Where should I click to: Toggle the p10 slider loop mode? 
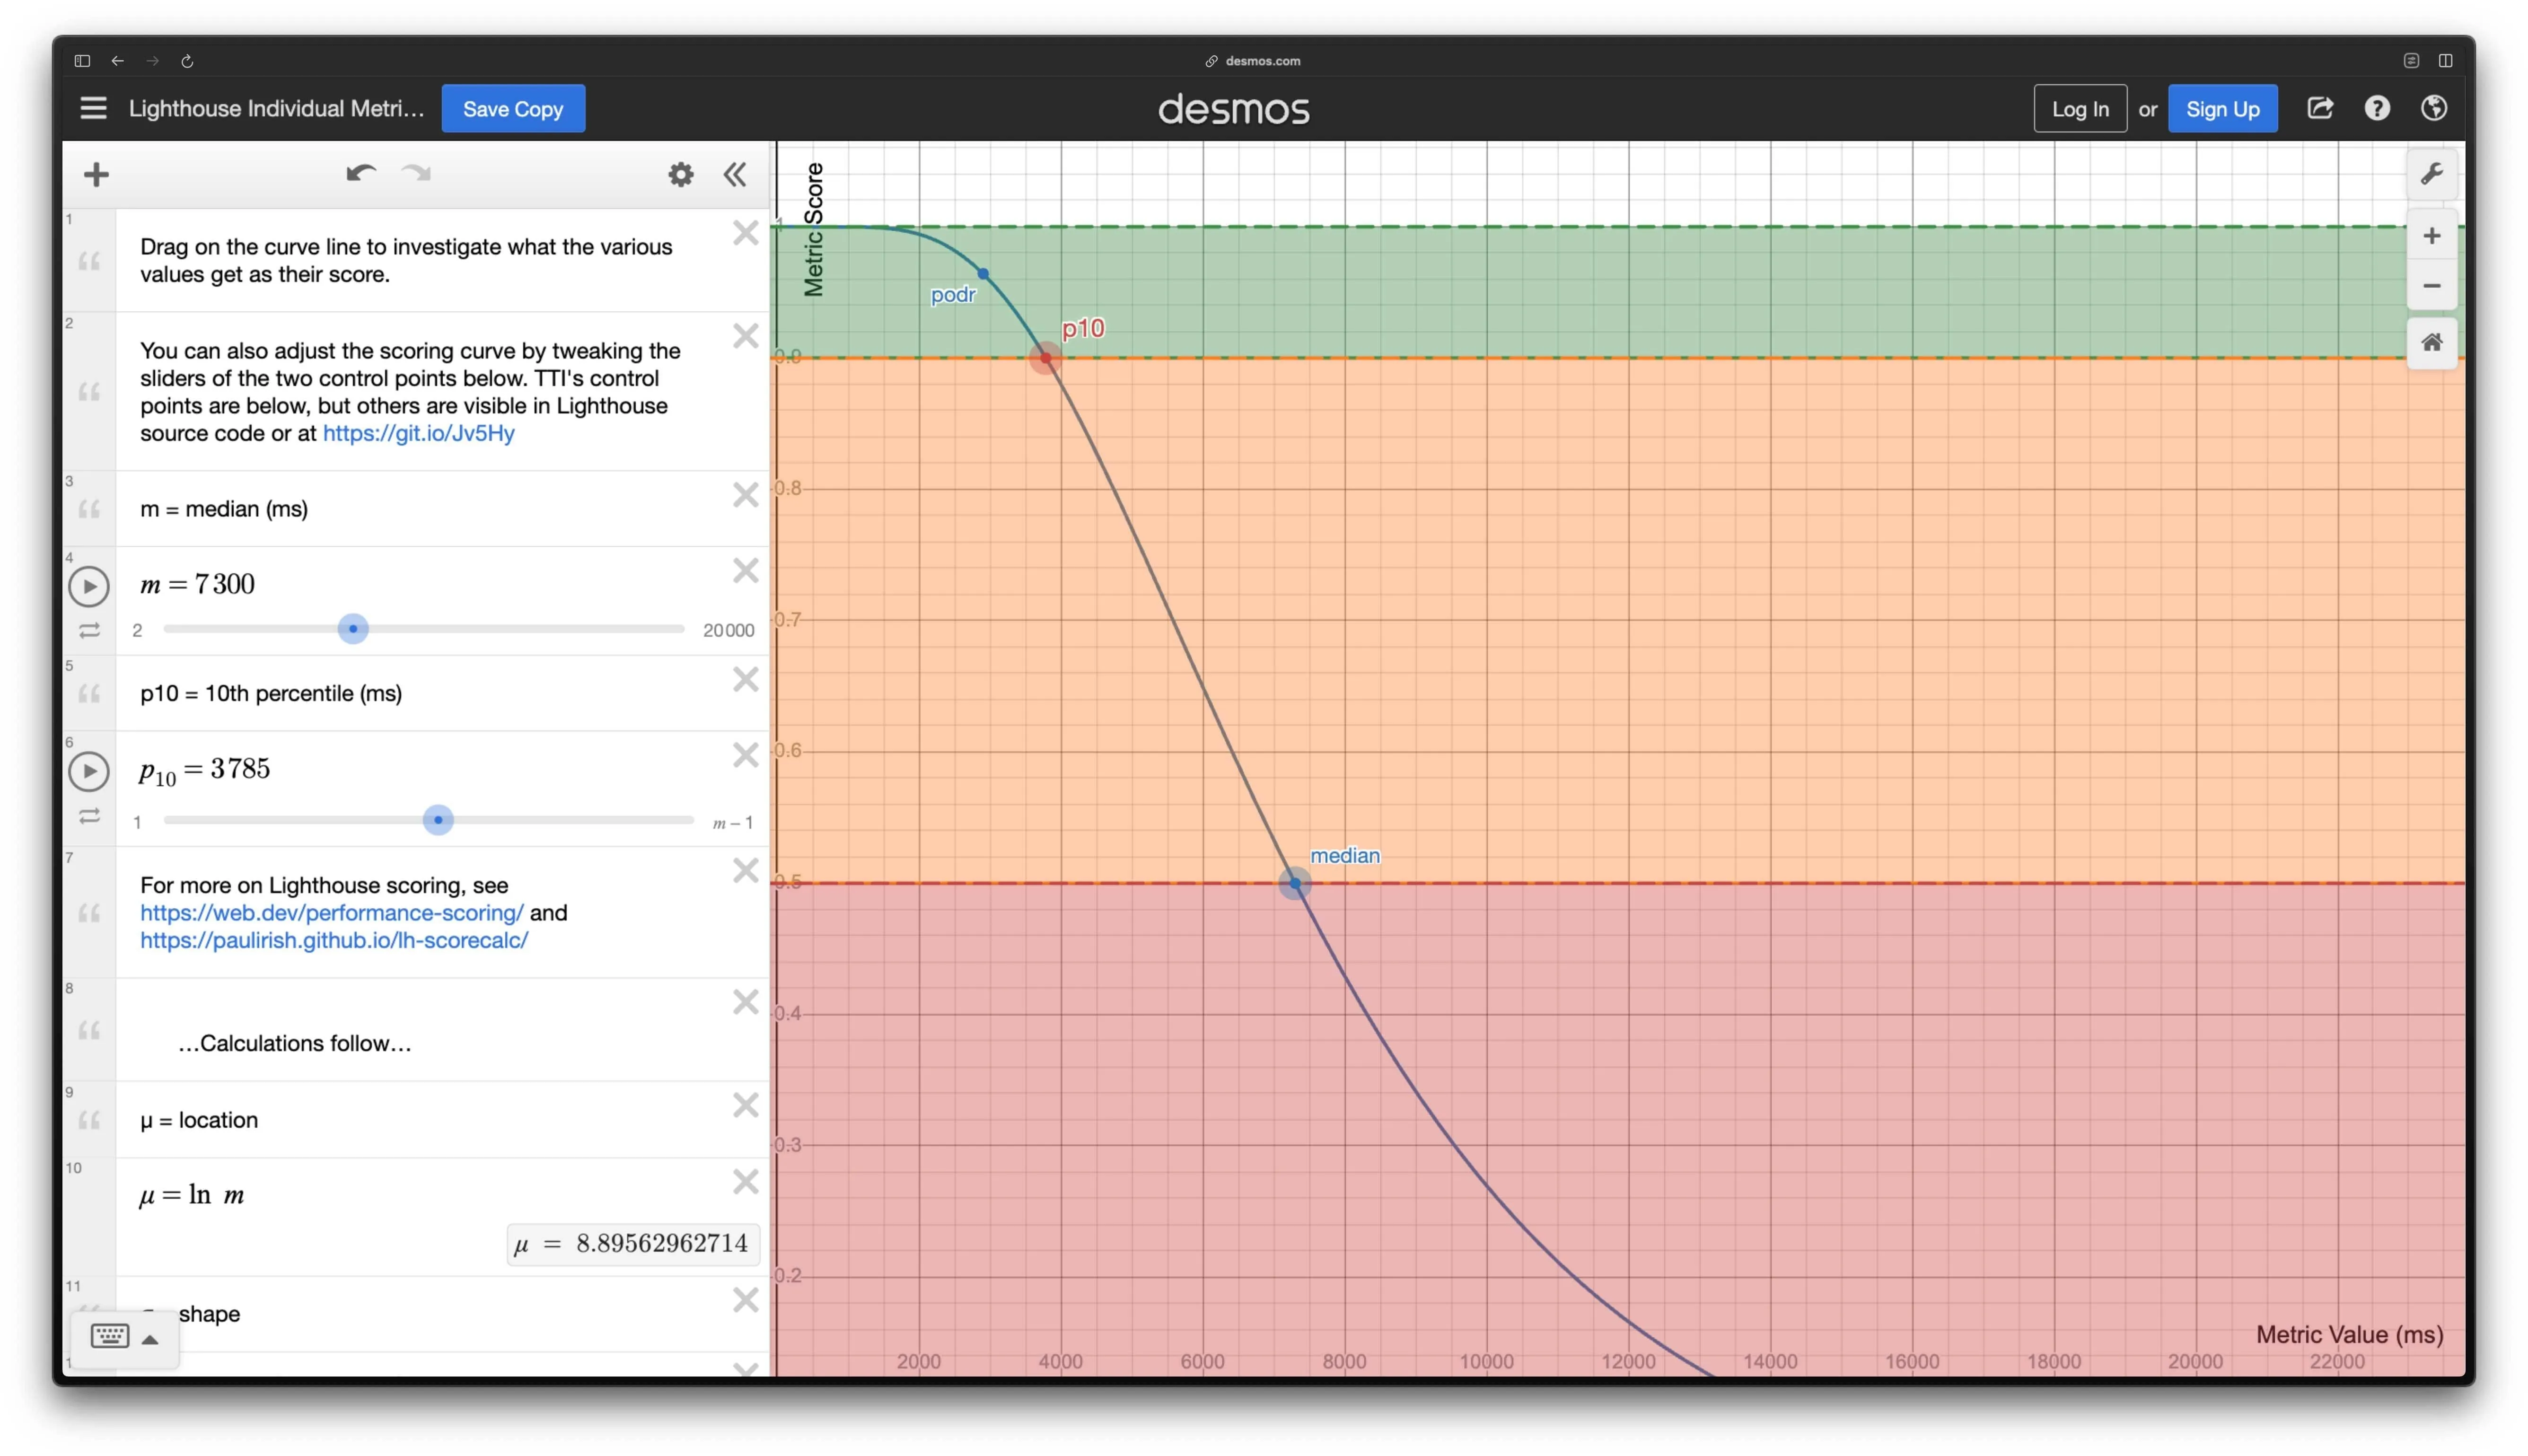(89, 816)
